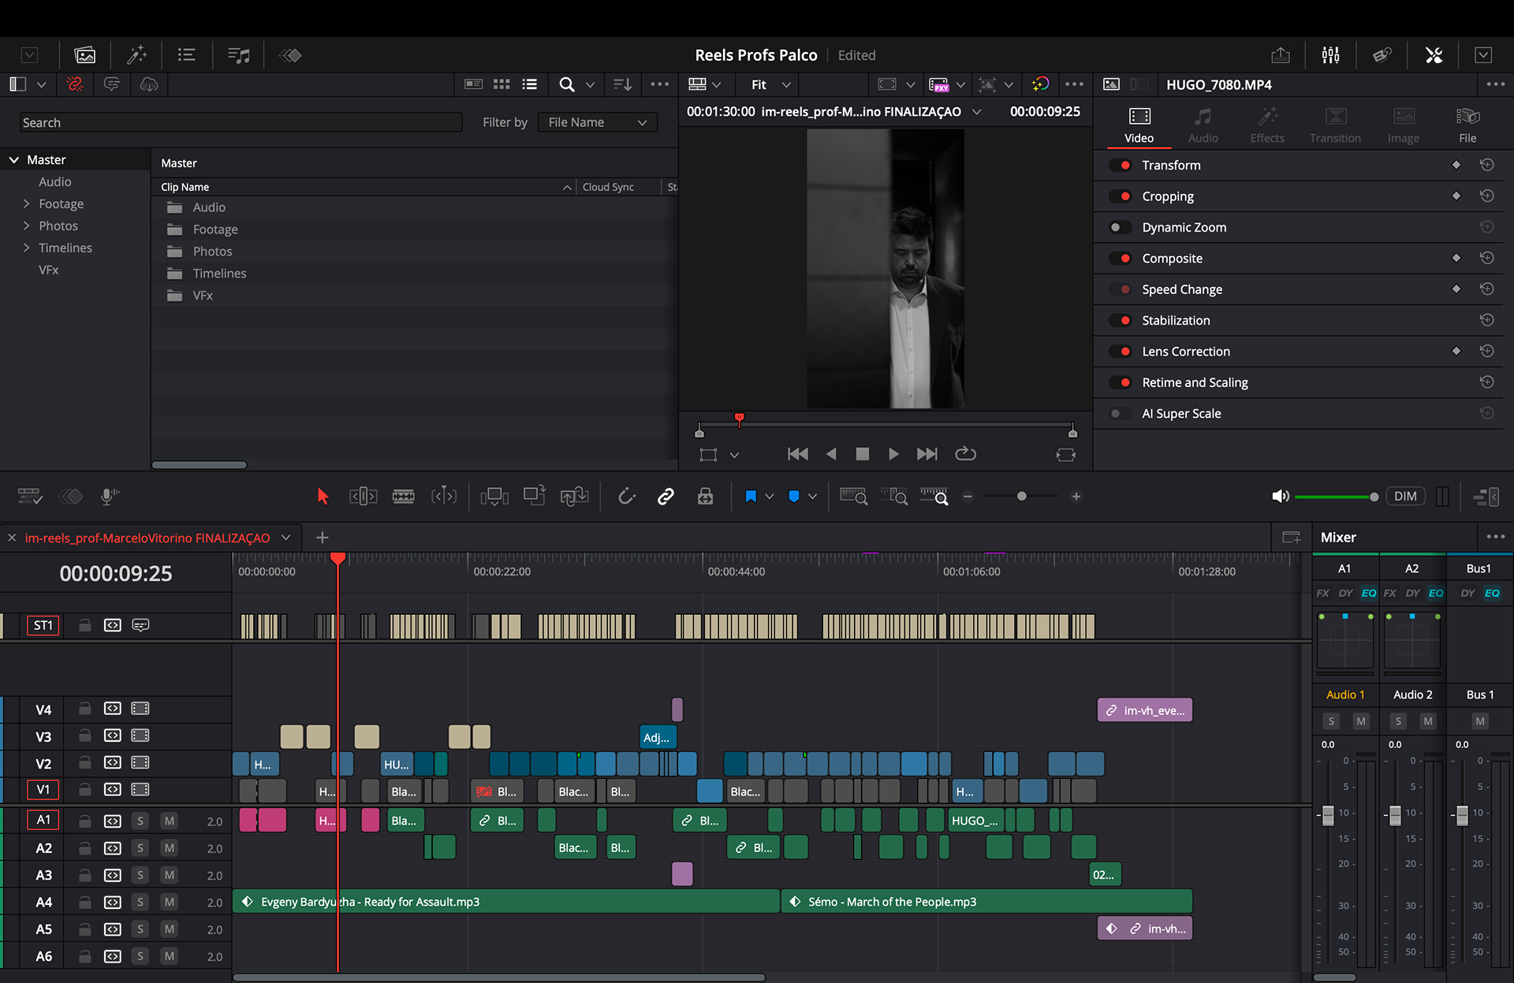Image resolution: width=1514 pixels, height=983 pixels.
Task: Open the Fit viewer zoom dropdown
Action: (770, 84)
